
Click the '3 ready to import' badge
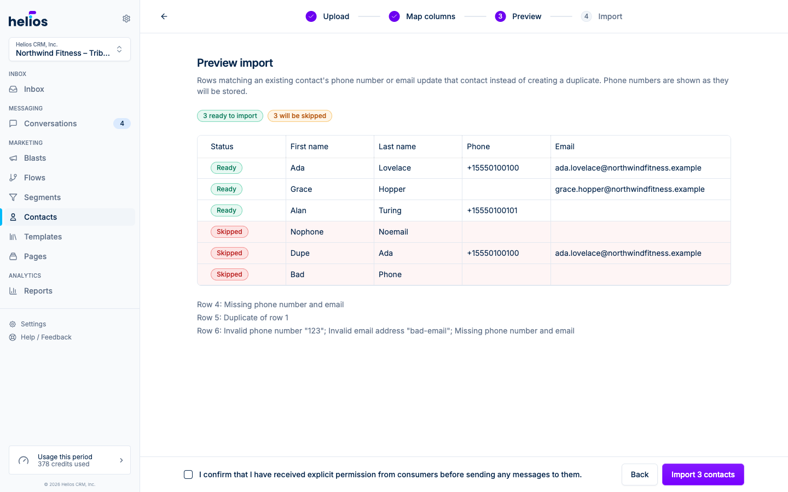[230, 116]
